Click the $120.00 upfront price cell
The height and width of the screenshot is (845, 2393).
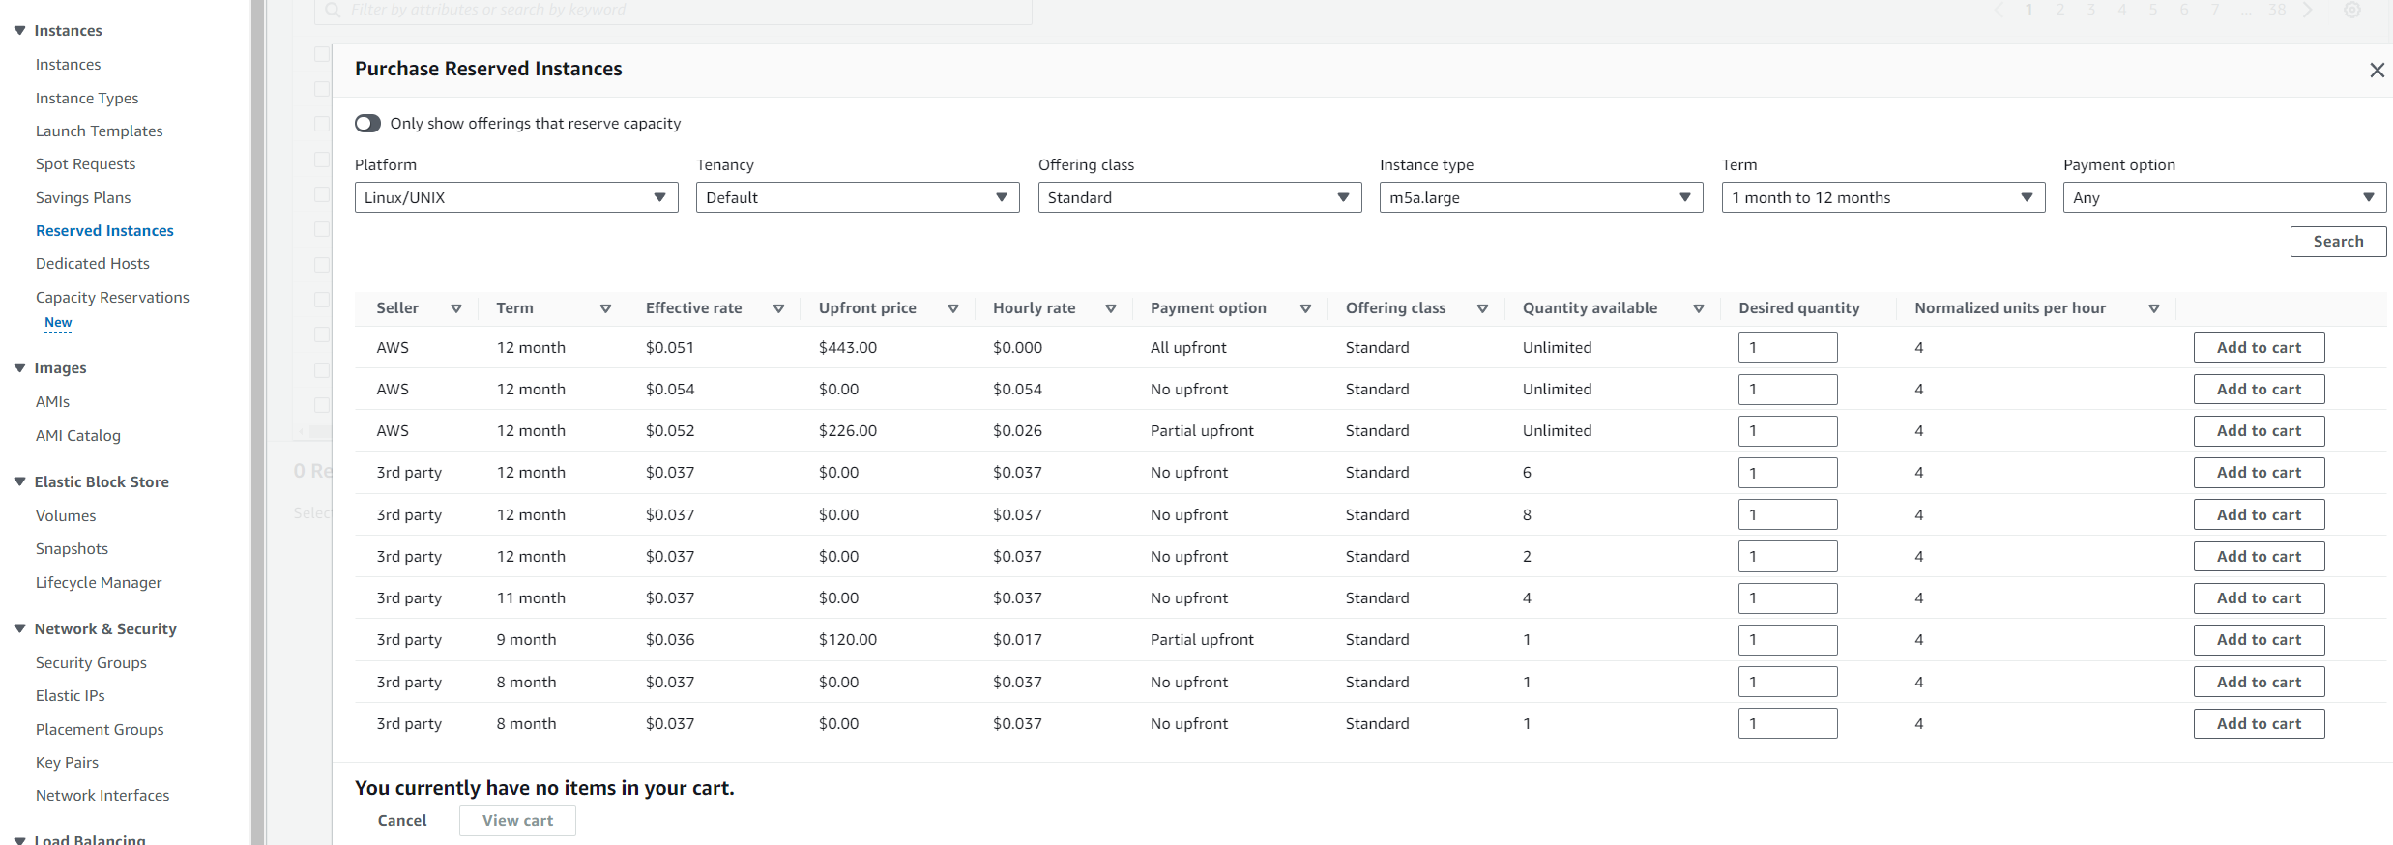[x=848, y=639]
